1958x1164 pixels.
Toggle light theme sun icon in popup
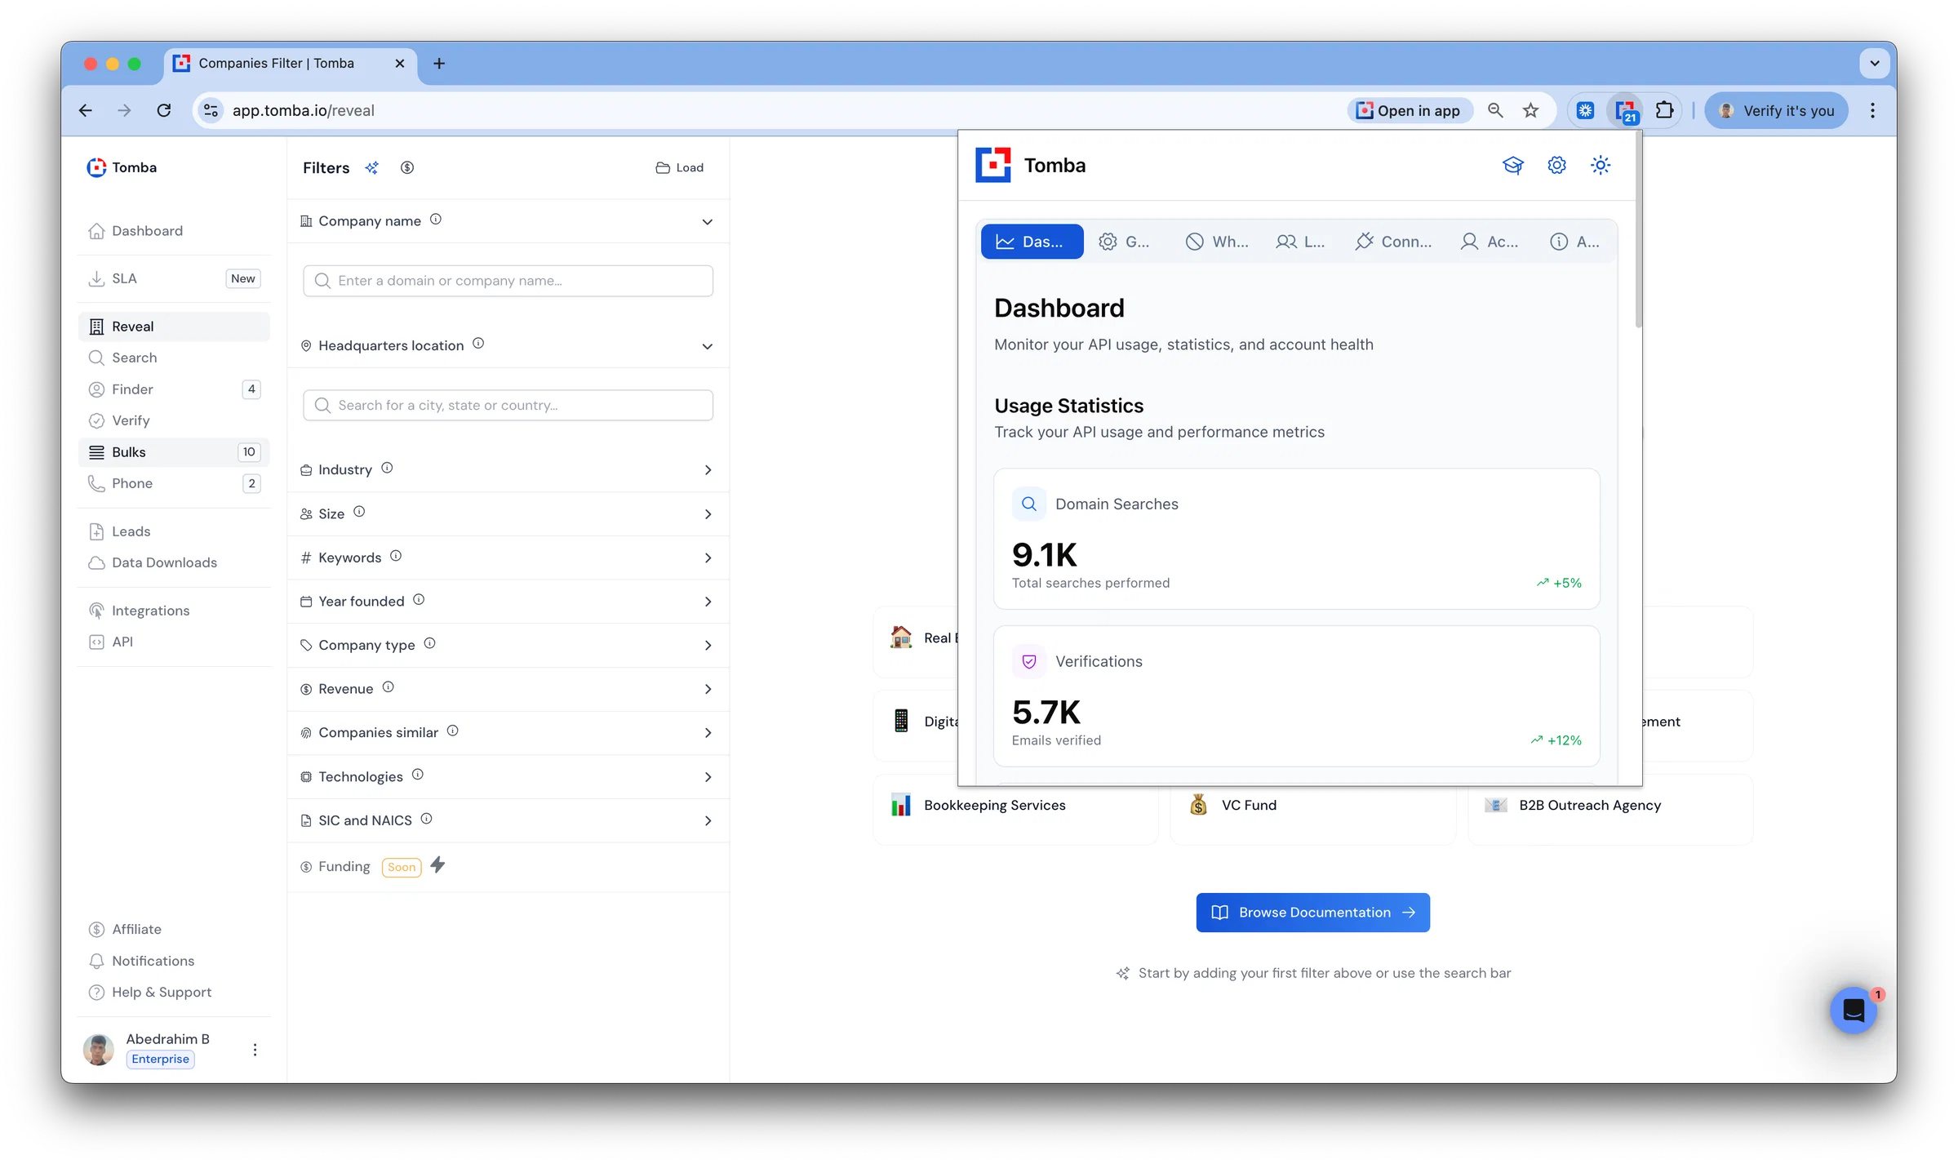click(1601, 166)
